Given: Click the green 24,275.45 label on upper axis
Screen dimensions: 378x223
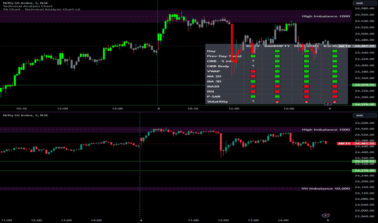Looking at the screenshot, I should pyautogui.click(x=364, y=104).
